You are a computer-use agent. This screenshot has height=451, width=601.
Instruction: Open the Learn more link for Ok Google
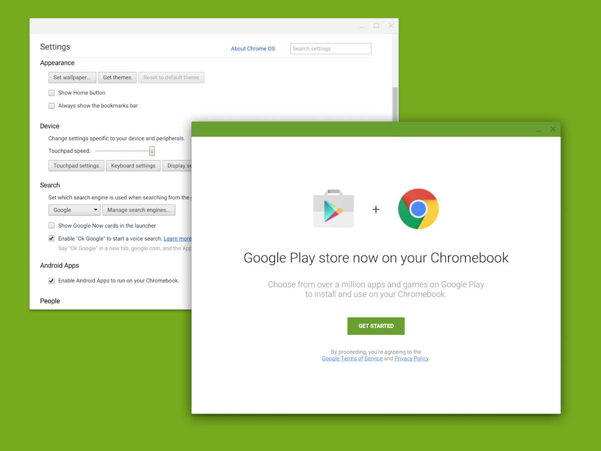click(177, 239)
